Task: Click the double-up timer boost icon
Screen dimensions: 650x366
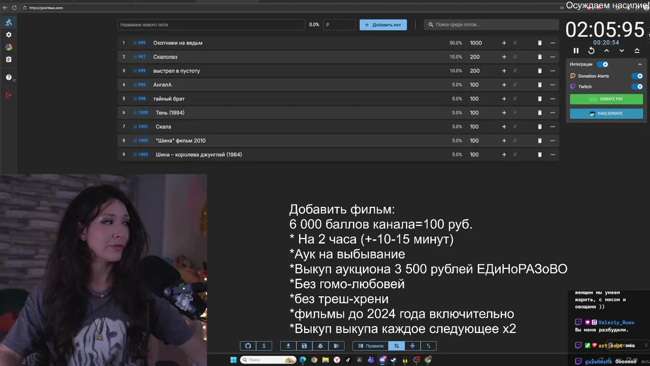Action: (637, 51)
